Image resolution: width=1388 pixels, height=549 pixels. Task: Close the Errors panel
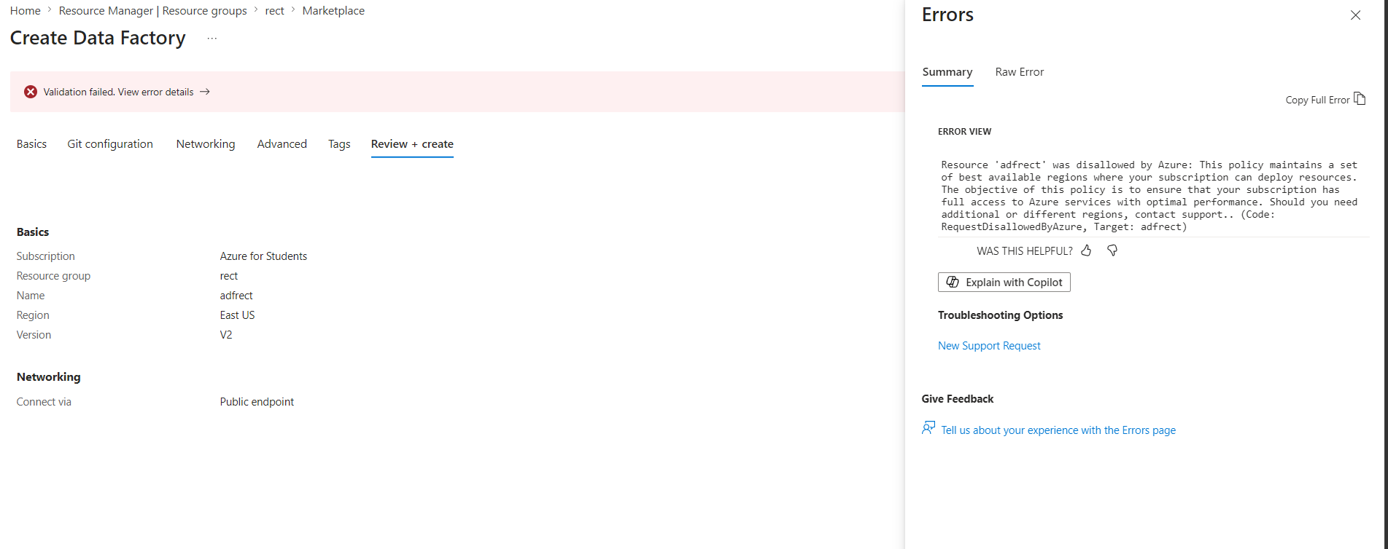(x=1355, y=15)
